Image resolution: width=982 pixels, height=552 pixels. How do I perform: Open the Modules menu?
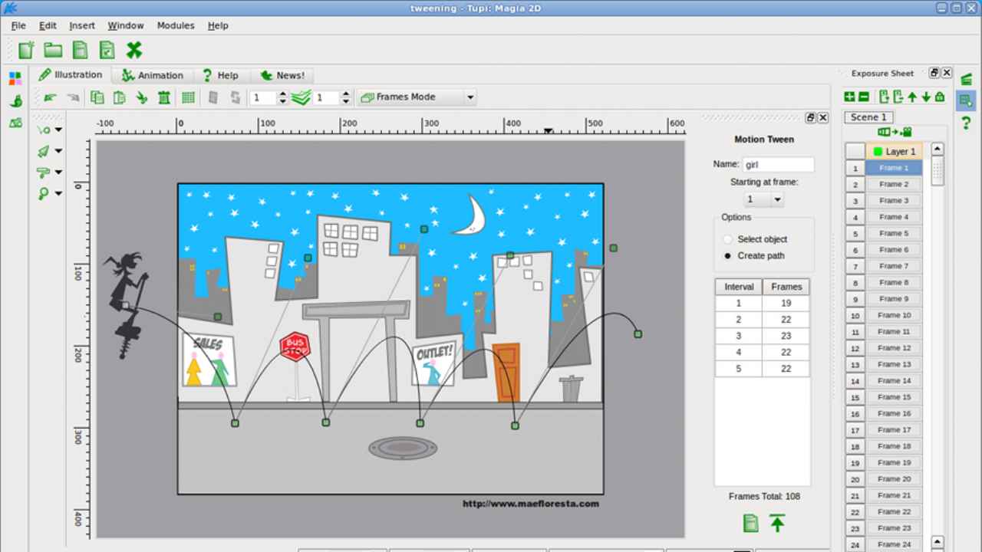pyautogui.click(x=176, y=25)
